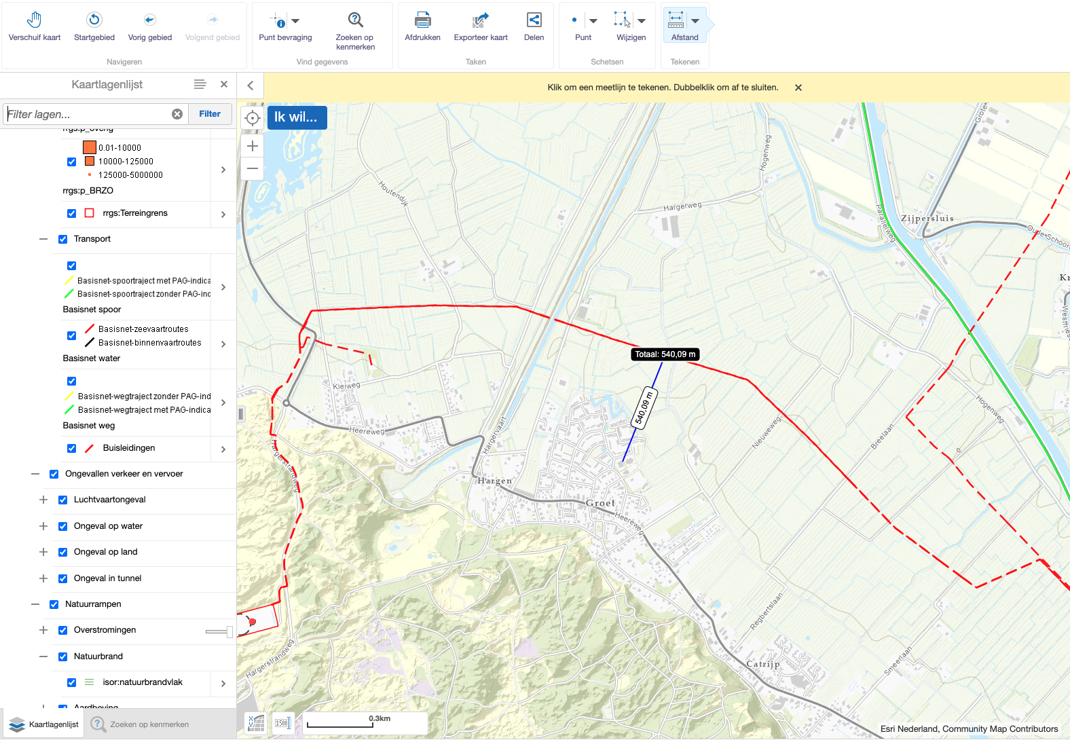Toggle Transport group checkbox
The width and height of the screenshot is (1070, 740).
click(x=62, y=239)
